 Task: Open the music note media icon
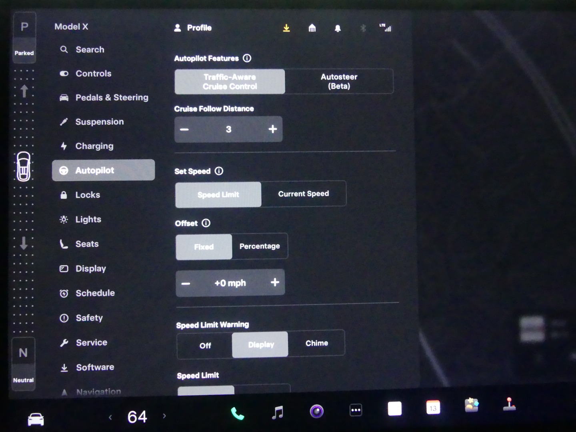tap(277, 412)
